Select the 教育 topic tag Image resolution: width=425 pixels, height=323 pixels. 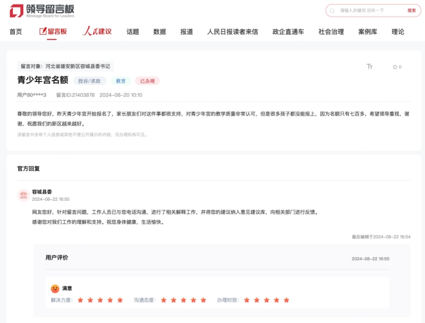pyautogui.click(x=121, y=81)
